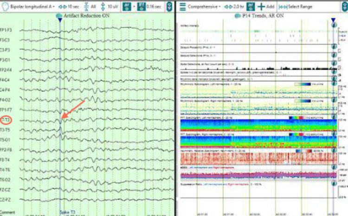Open the small arrow beside ar button
This screenshot has height=216, width=348.
click(134, 7)
